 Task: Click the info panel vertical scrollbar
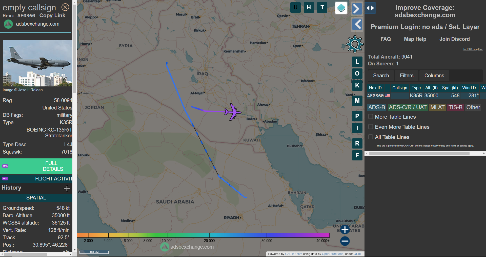coord(74,48)
